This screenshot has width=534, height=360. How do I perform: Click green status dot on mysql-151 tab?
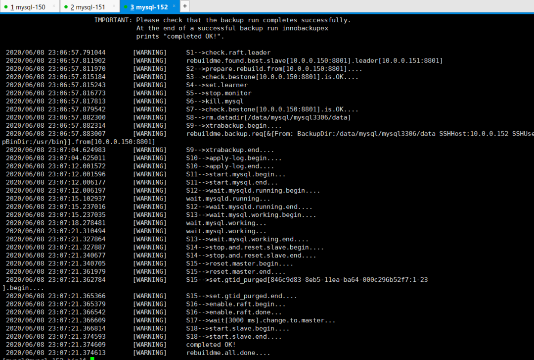pyautogui.click(x=66, y=7)
